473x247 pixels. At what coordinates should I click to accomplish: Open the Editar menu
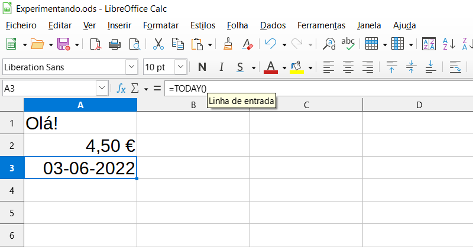[60, 25]
